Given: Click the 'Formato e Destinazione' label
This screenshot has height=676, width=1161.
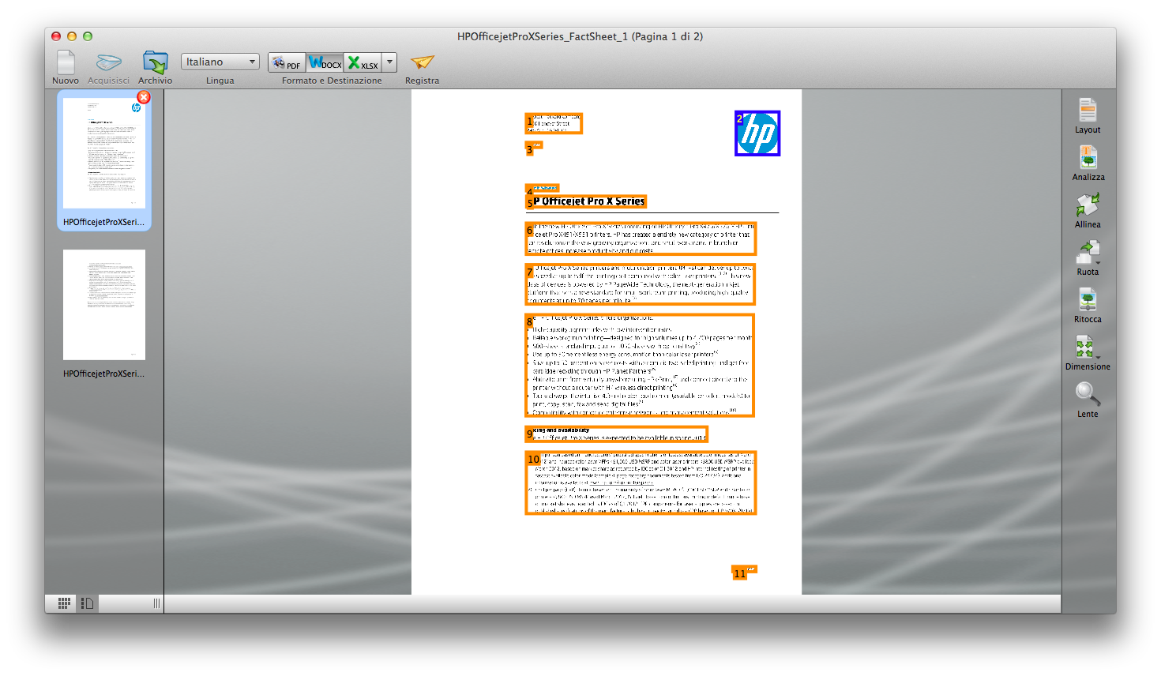Looking at the screenshot, I should [332, 81].
